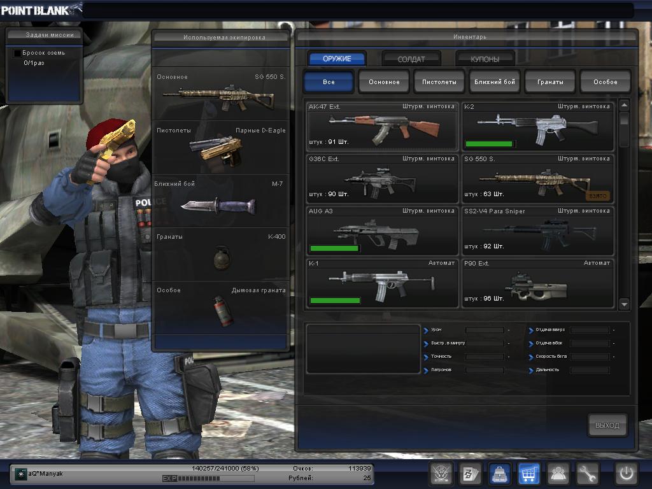Click the ВЗЯТО badge on SG 550 S.
The height and width of the screenshot is (489, 652).
(598, 196)
